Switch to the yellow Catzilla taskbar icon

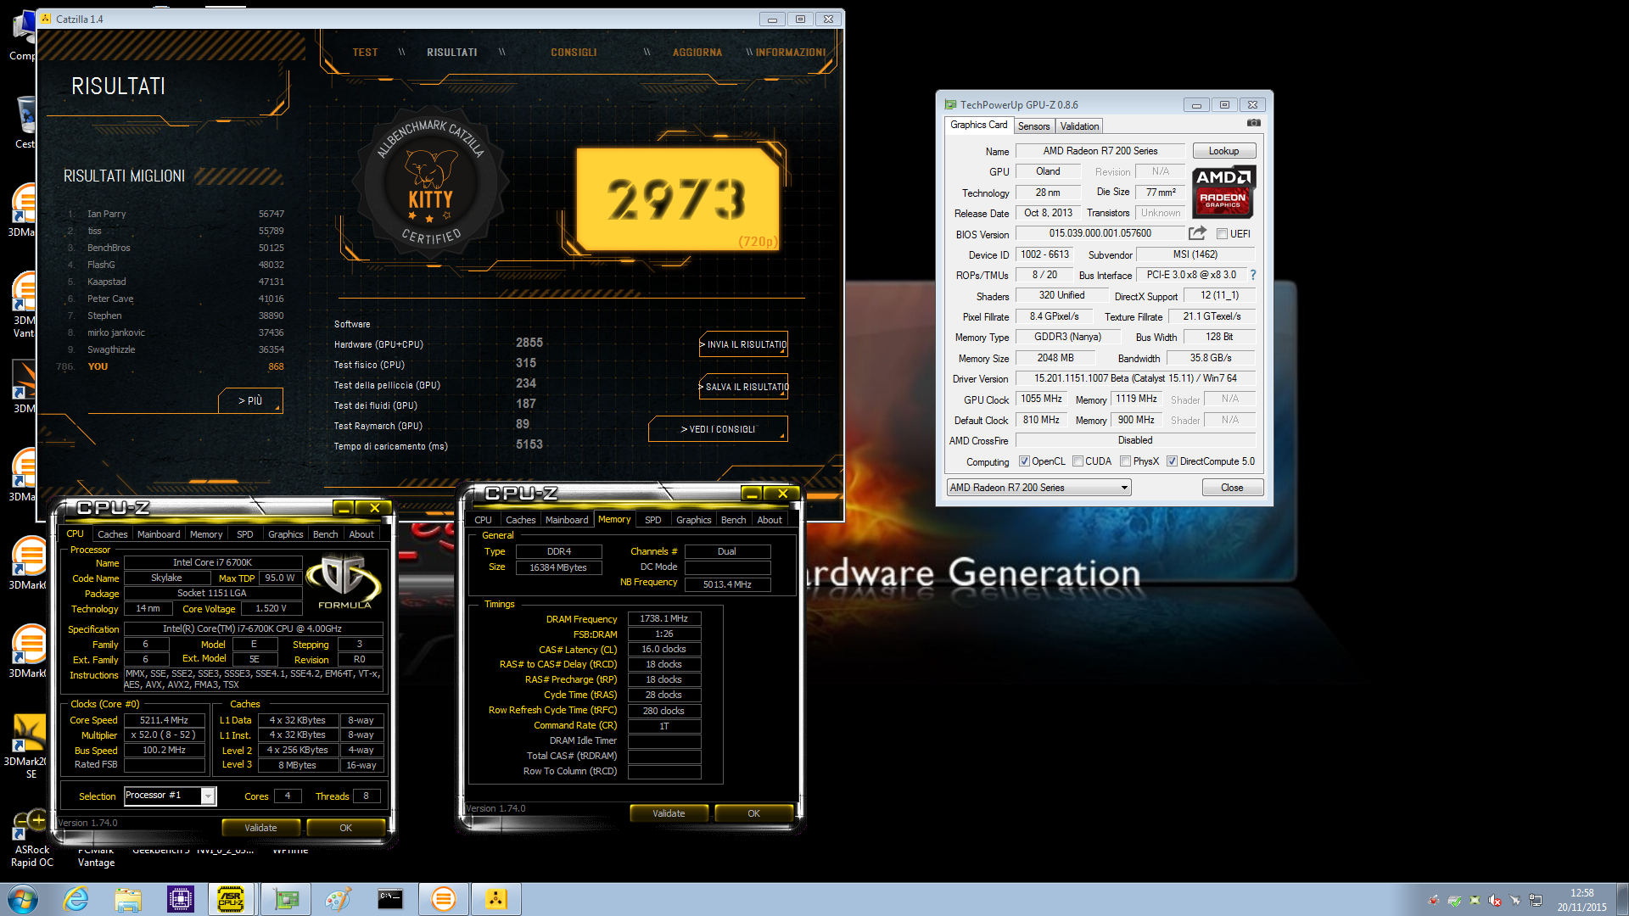(496, 899)
